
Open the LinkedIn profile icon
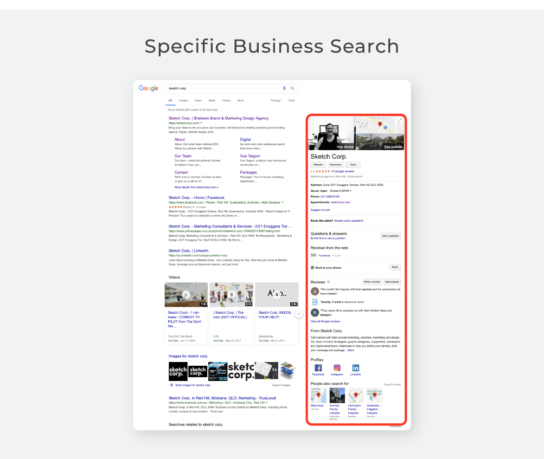click(x=356, y=368)
